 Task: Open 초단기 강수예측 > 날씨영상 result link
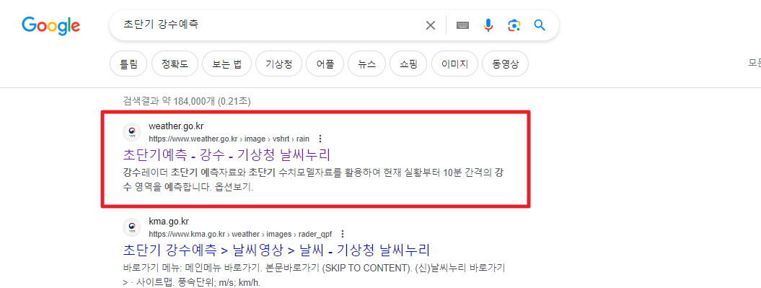[277, 250]
